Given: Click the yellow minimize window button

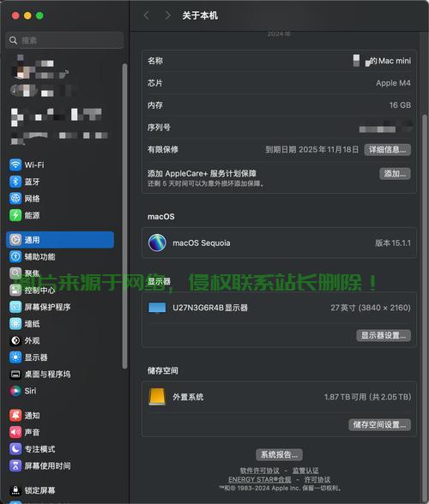Looking at the screenshot, I should (27, 15).
